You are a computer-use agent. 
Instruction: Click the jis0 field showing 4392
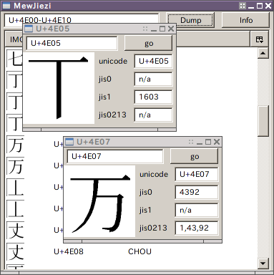(x=197, y=192)
